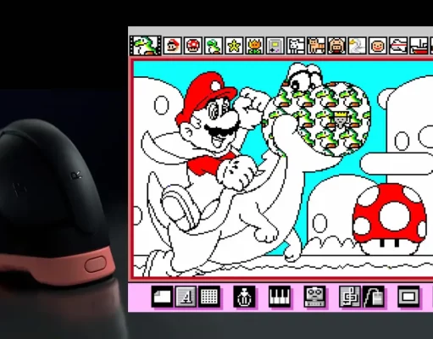The image size is (433, 339).
Task: Open the blank page coloring book icon
Action: click(x=162, y=297)
